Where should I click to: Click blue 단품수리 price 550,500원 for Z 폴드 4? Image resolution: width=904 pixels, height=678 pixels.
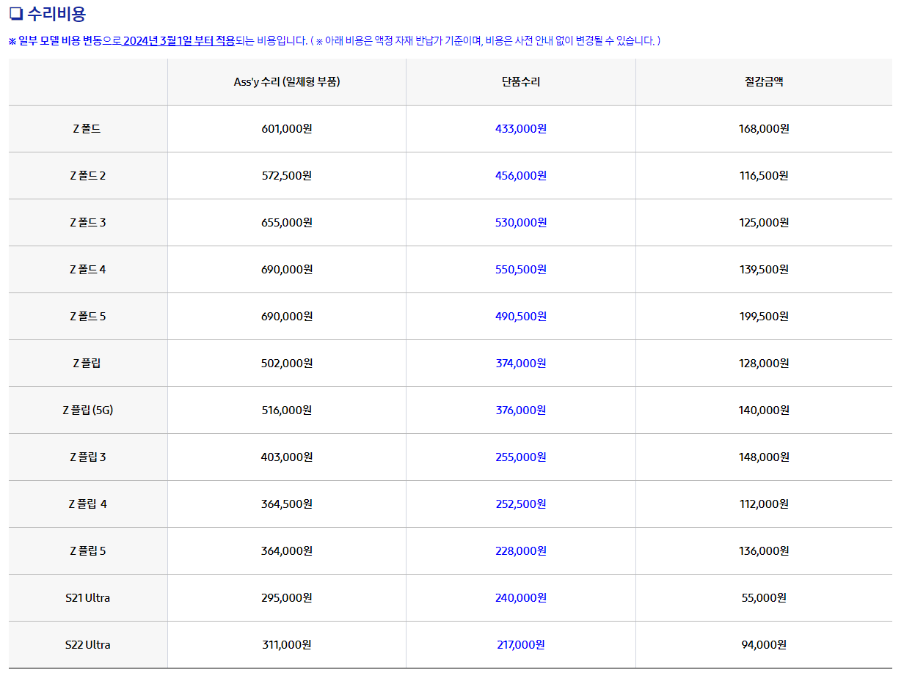(521, 270)
